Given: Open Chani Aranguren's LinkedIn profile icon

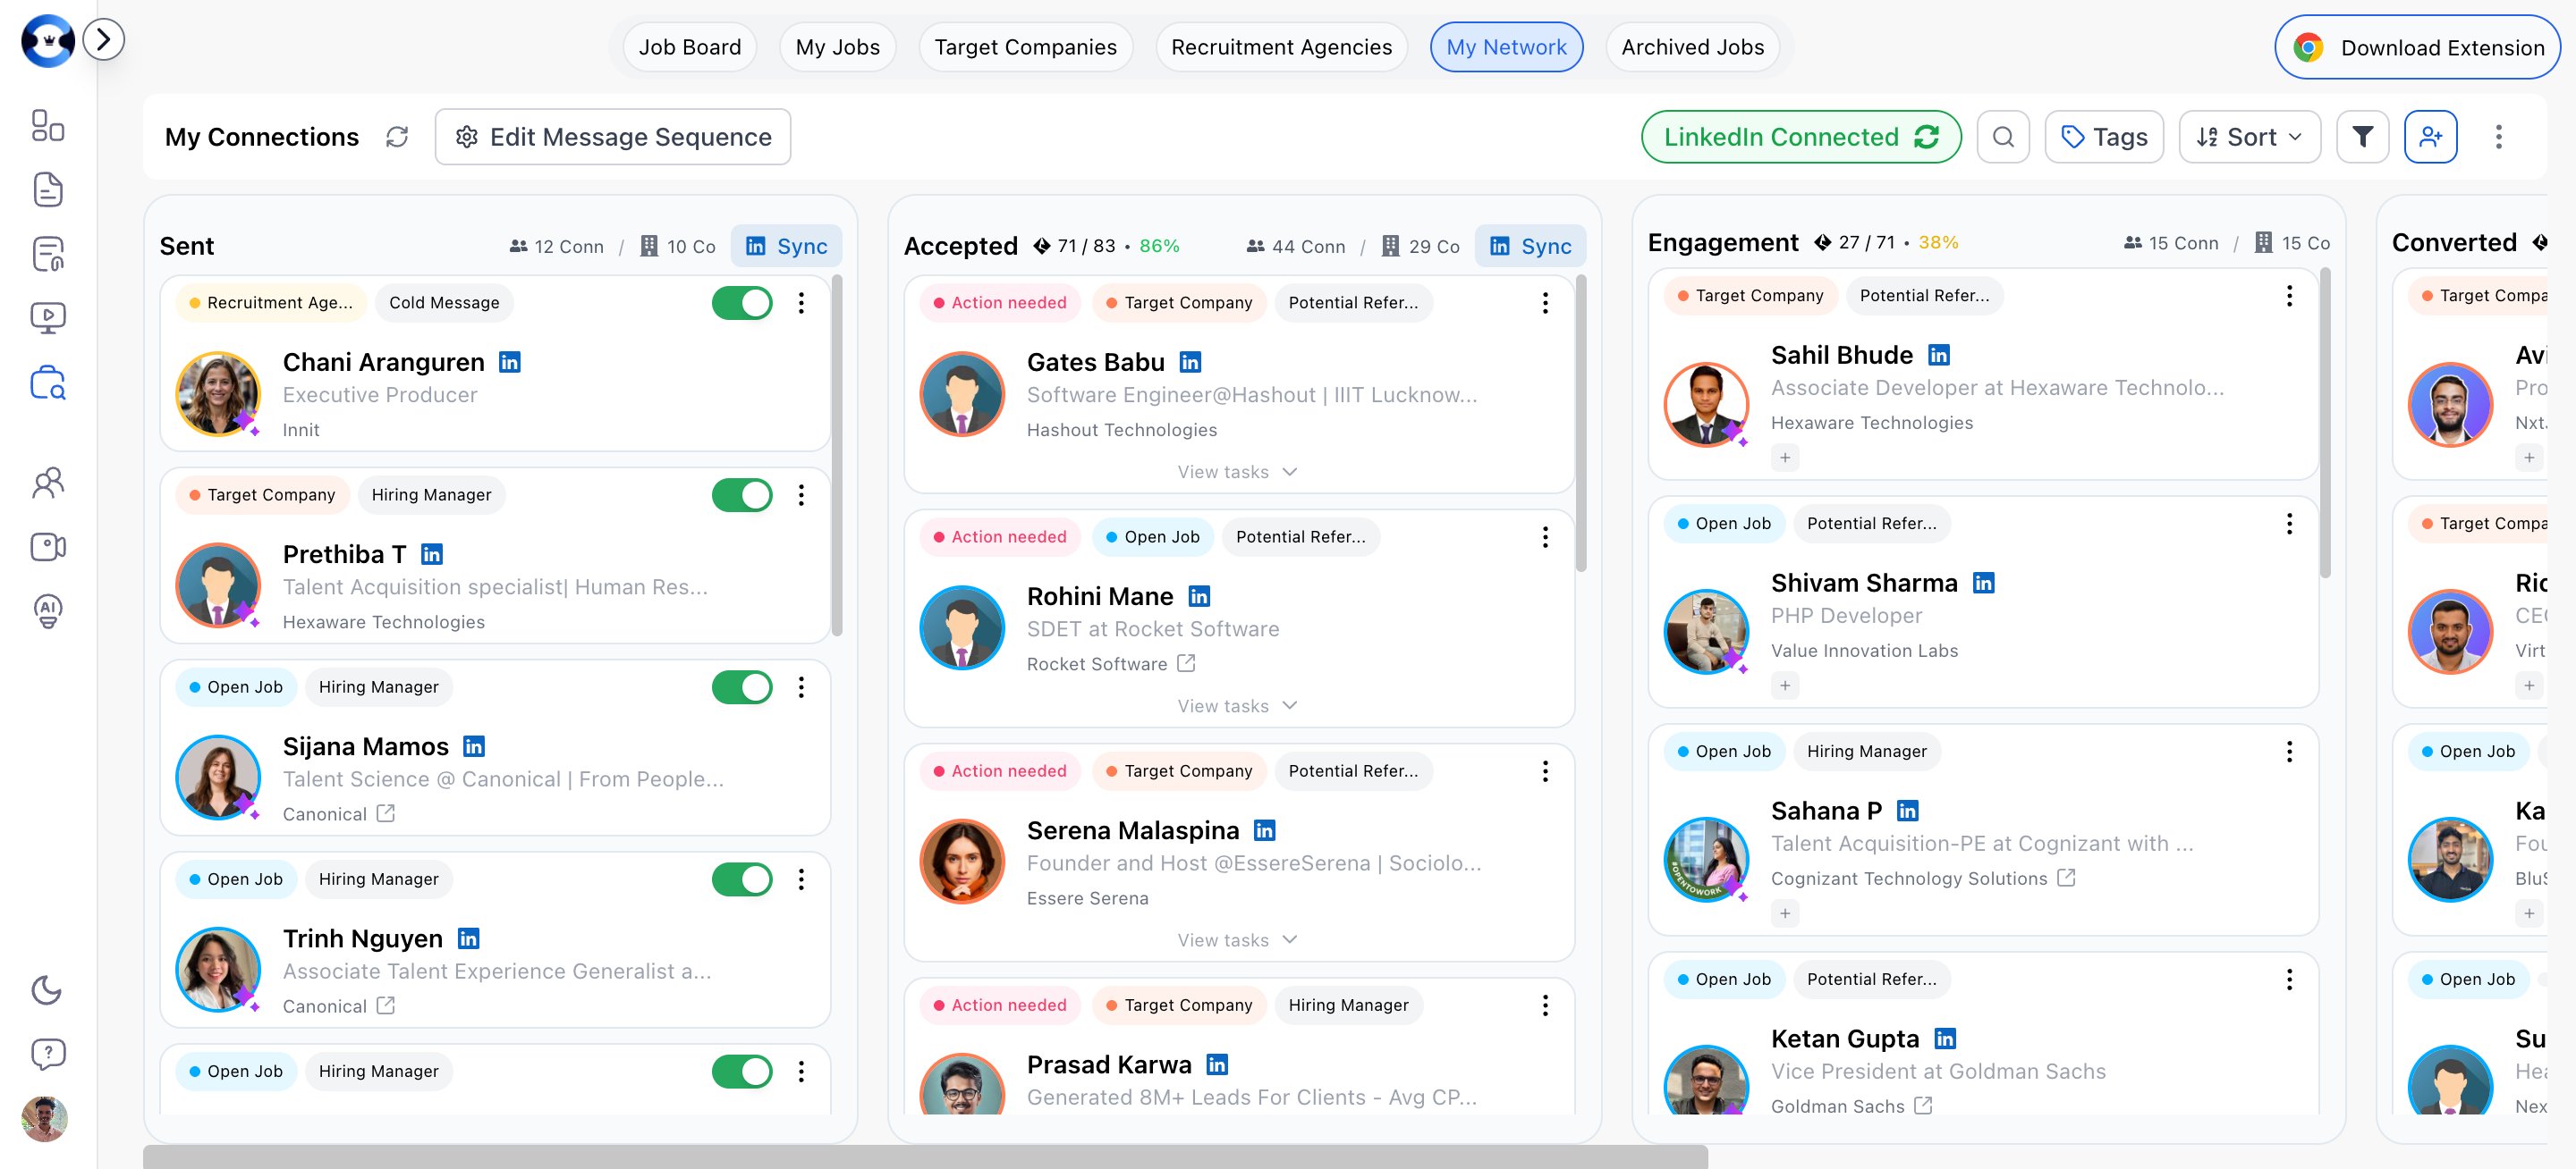Looking at the screenshot, I should coord(510,363).
